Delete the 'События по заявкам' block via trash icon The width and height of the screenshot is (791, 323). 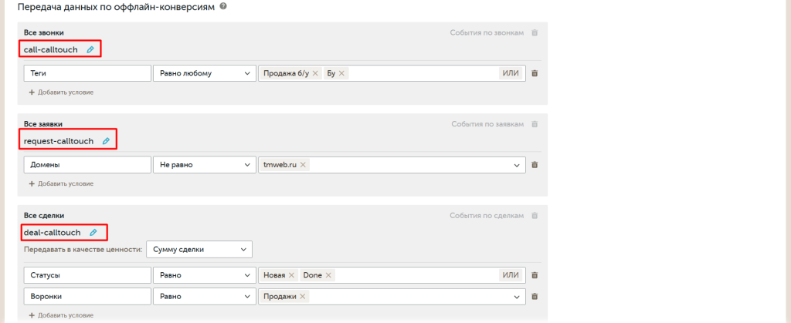pos(535,124)
